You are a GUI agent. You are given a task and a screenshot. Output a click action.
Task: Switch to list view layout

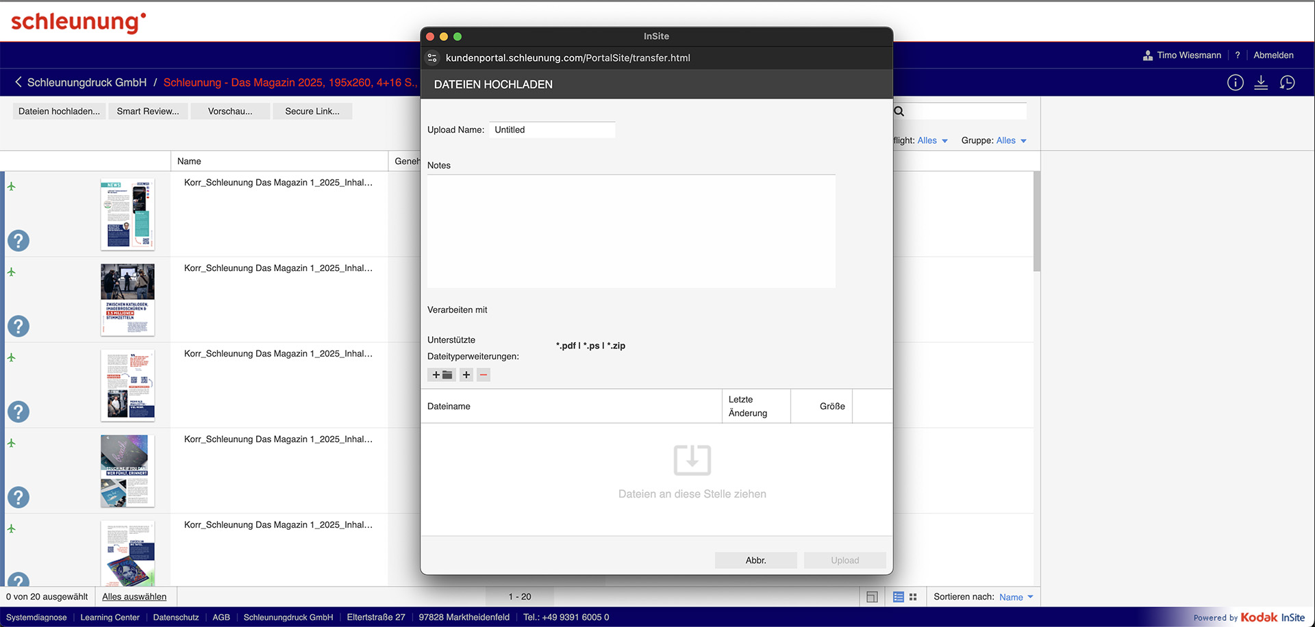[898, 597]
